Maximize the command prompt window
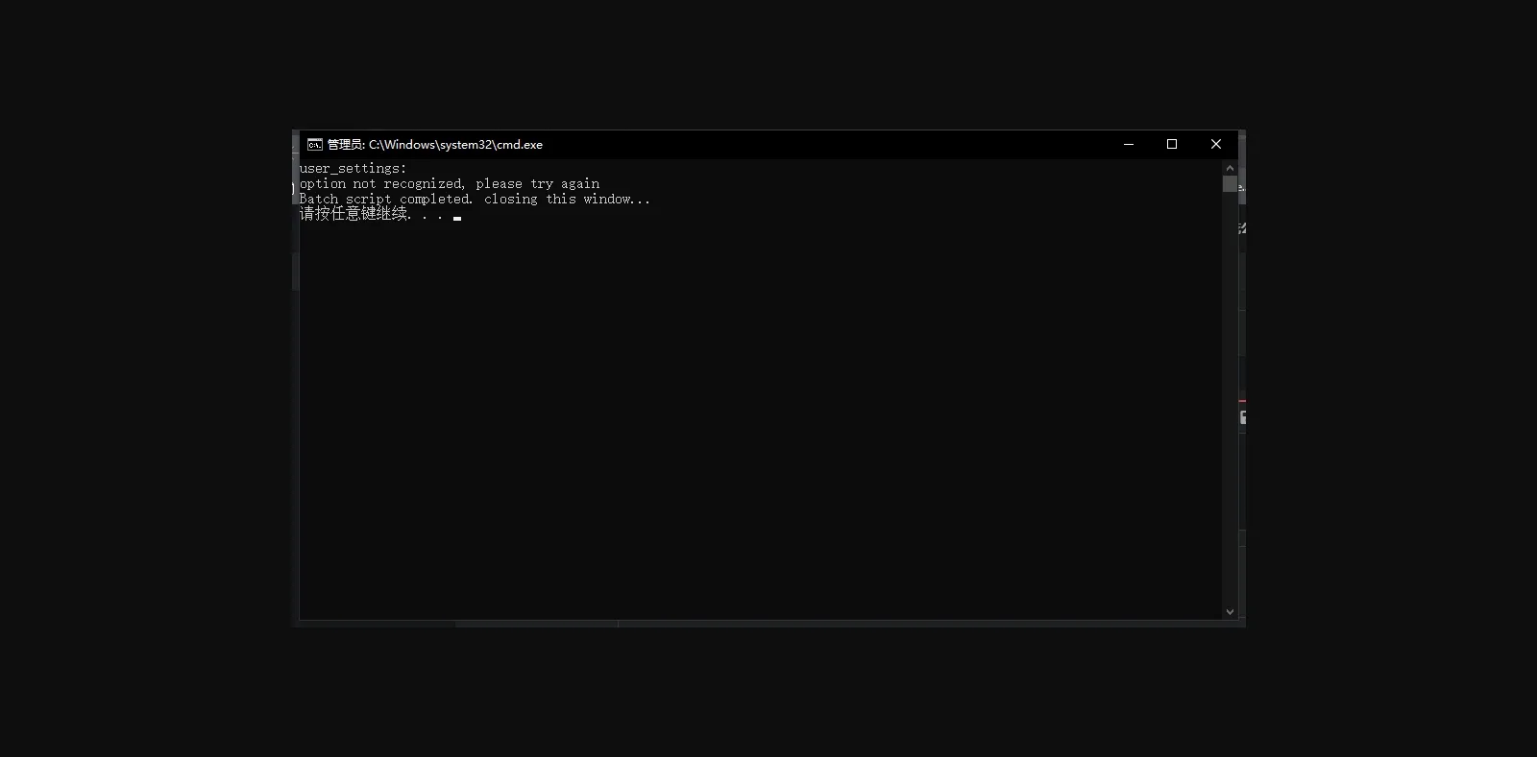 coord(1172,144)
